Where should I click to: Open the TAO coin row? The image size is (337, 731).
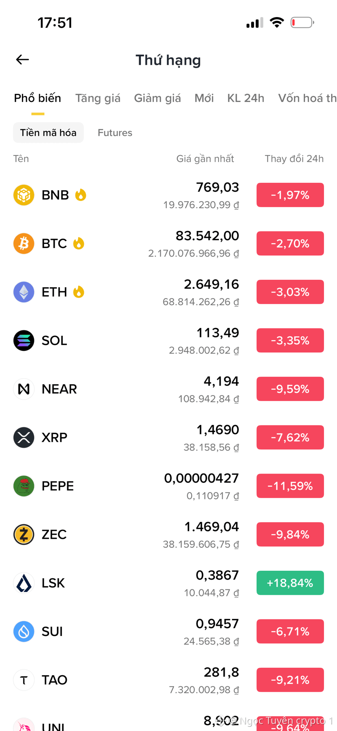[x=168, y=680]
